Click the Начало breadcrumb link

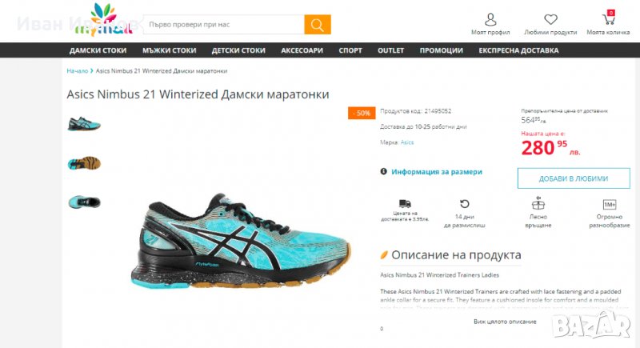coord(77,70)
